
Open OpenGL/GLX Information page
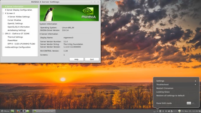click(19, 27)
